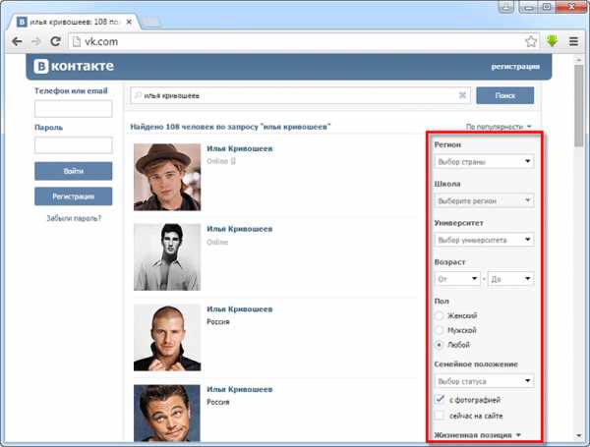This screenshot has width=590, height=447.
Task: Click the Телефон или email input field
Action: pyautogui.click(x=74, y=109)
